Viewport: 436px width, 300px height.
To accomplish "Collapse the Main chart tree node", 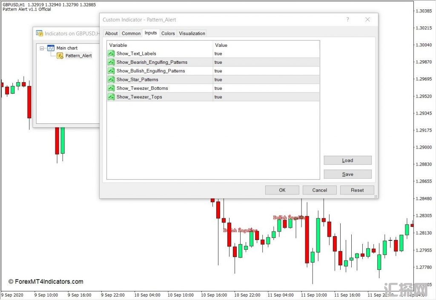I will 42,48.
